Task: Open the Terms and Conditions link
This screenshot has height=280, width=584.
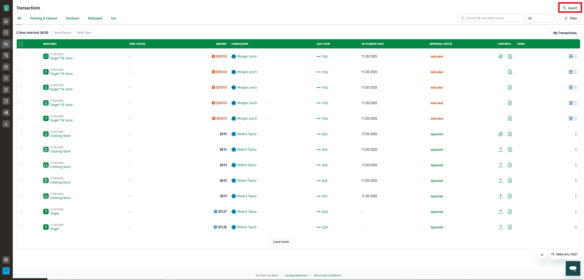Action: point(327,275)
